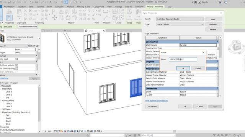The image size is (245, 137).
Task: Click the ViewCube in the 3D view
Action: 237,45
